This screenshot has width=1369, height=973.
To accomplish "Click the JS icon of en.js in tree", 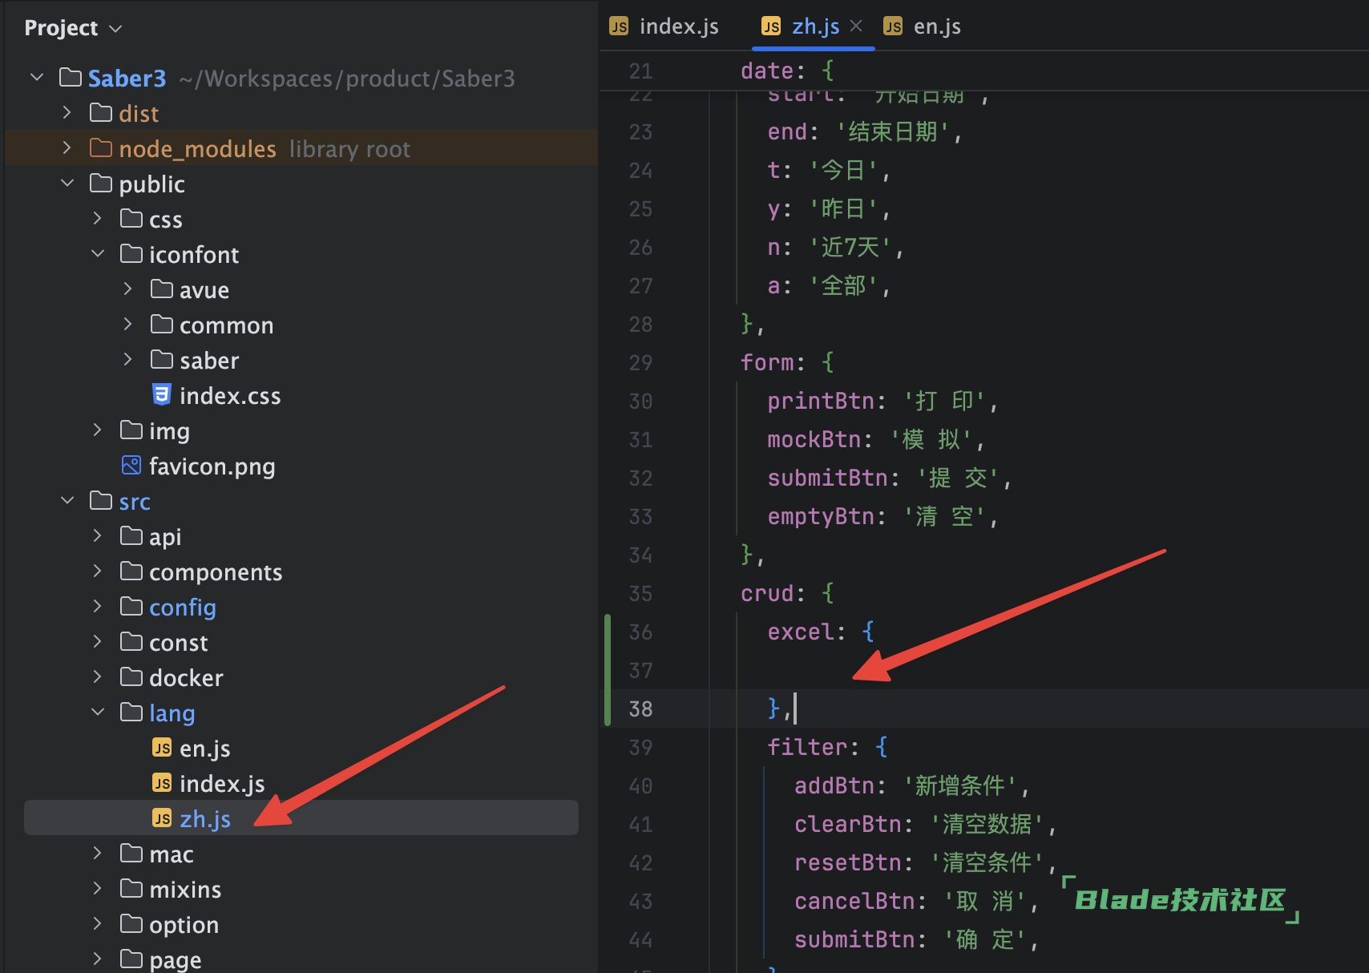I will [162, 748].
